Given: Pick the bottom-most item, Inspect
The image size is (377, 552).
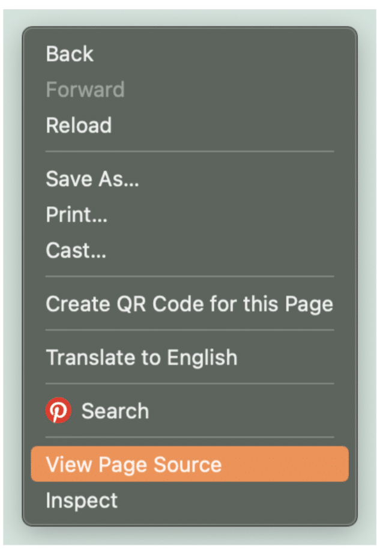Looking at the screenshot, I should tap(82, 500).
